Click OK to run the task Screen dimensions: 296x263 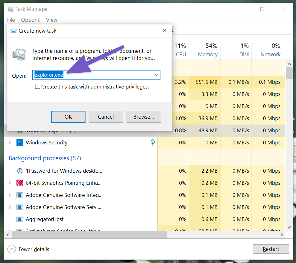[68, 117]
